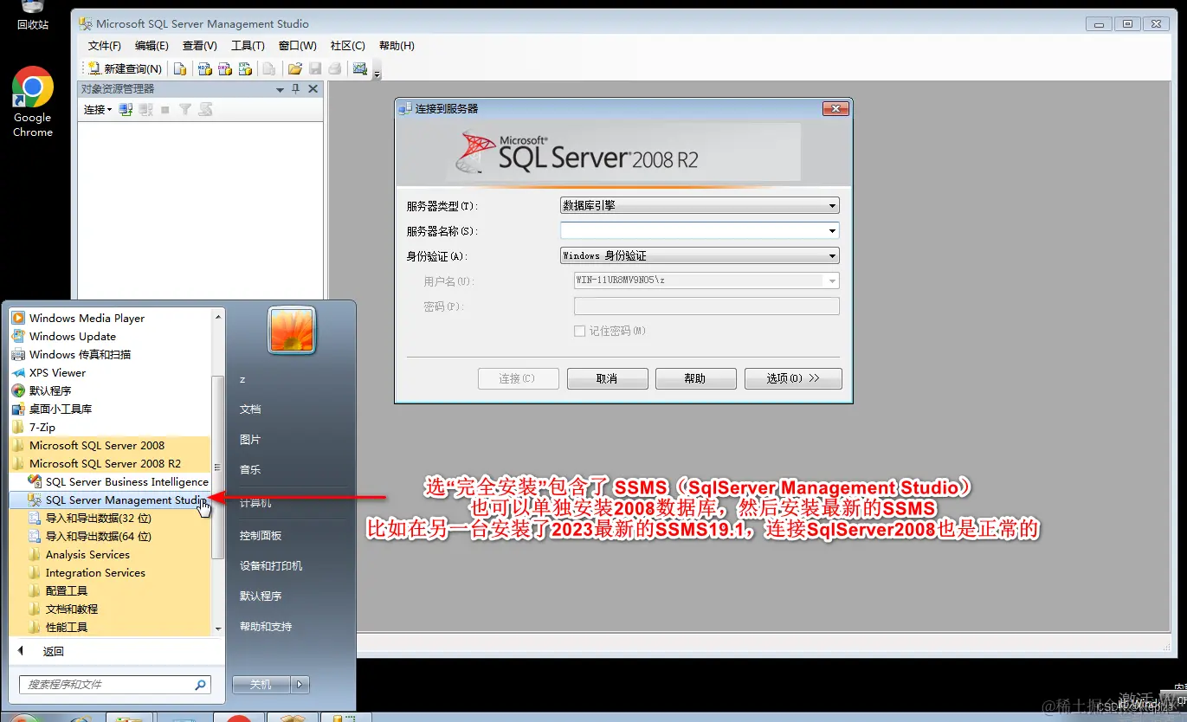Click the Save floppy disk icon
This screenshot has width=1187, height=722.
pyautogui.click(x=315, y=68)
